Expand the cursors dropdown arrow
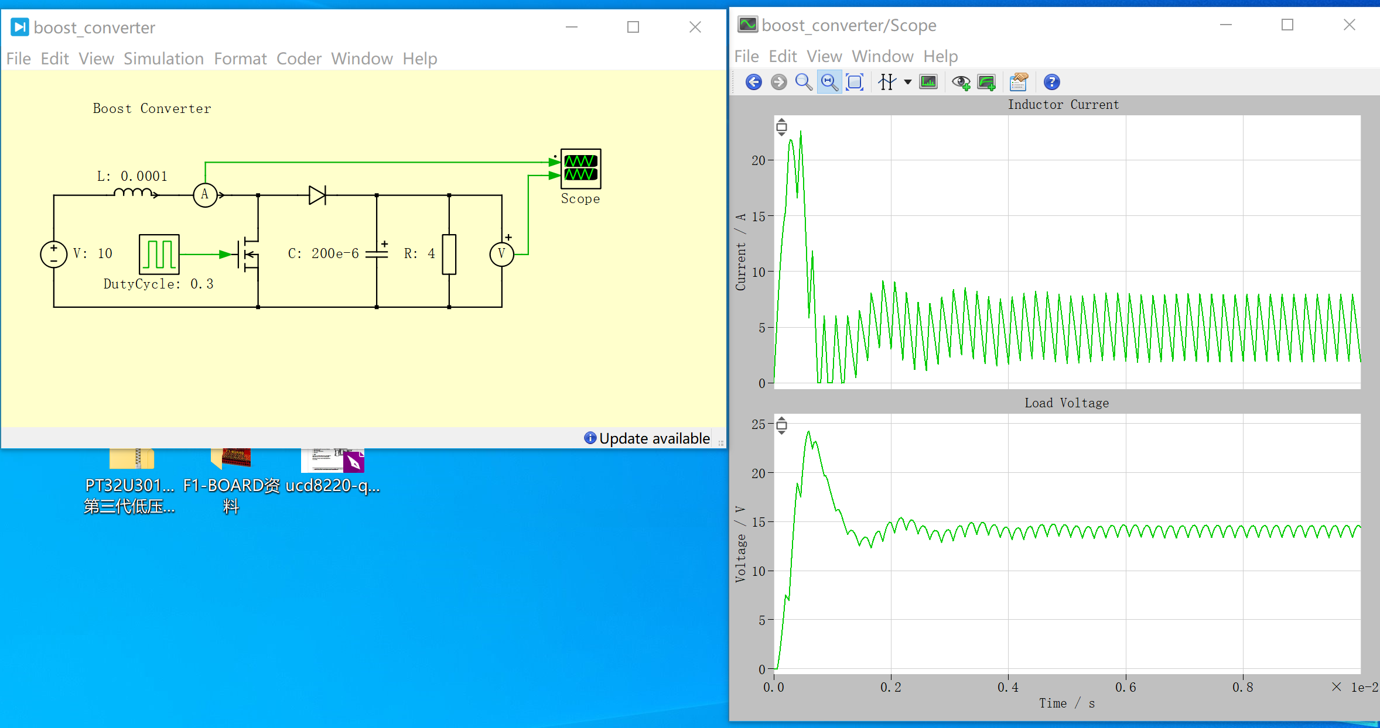The image size is (1380, 728). [x=907, y=82]
